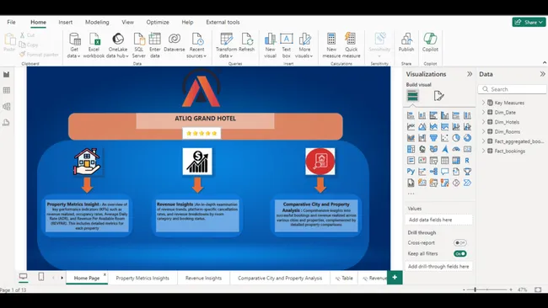Viewport: 548px width, 308px height.
Task: Go to Property Metrics Insights page tab
Action: coord(142,278)
